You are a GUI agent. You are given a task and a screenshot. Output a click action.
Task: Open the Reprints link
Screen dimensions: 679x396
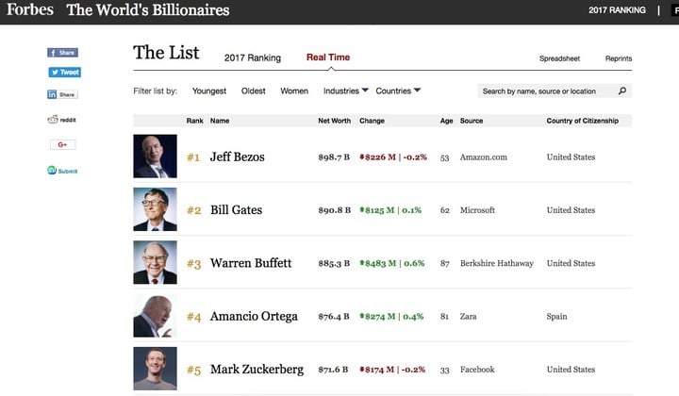[619, 58]
